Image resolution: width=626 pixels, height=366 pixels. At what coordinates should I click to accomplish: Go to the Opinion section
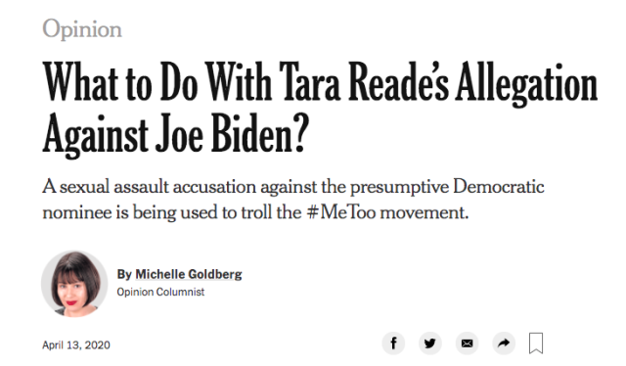(x=82, y=29)
